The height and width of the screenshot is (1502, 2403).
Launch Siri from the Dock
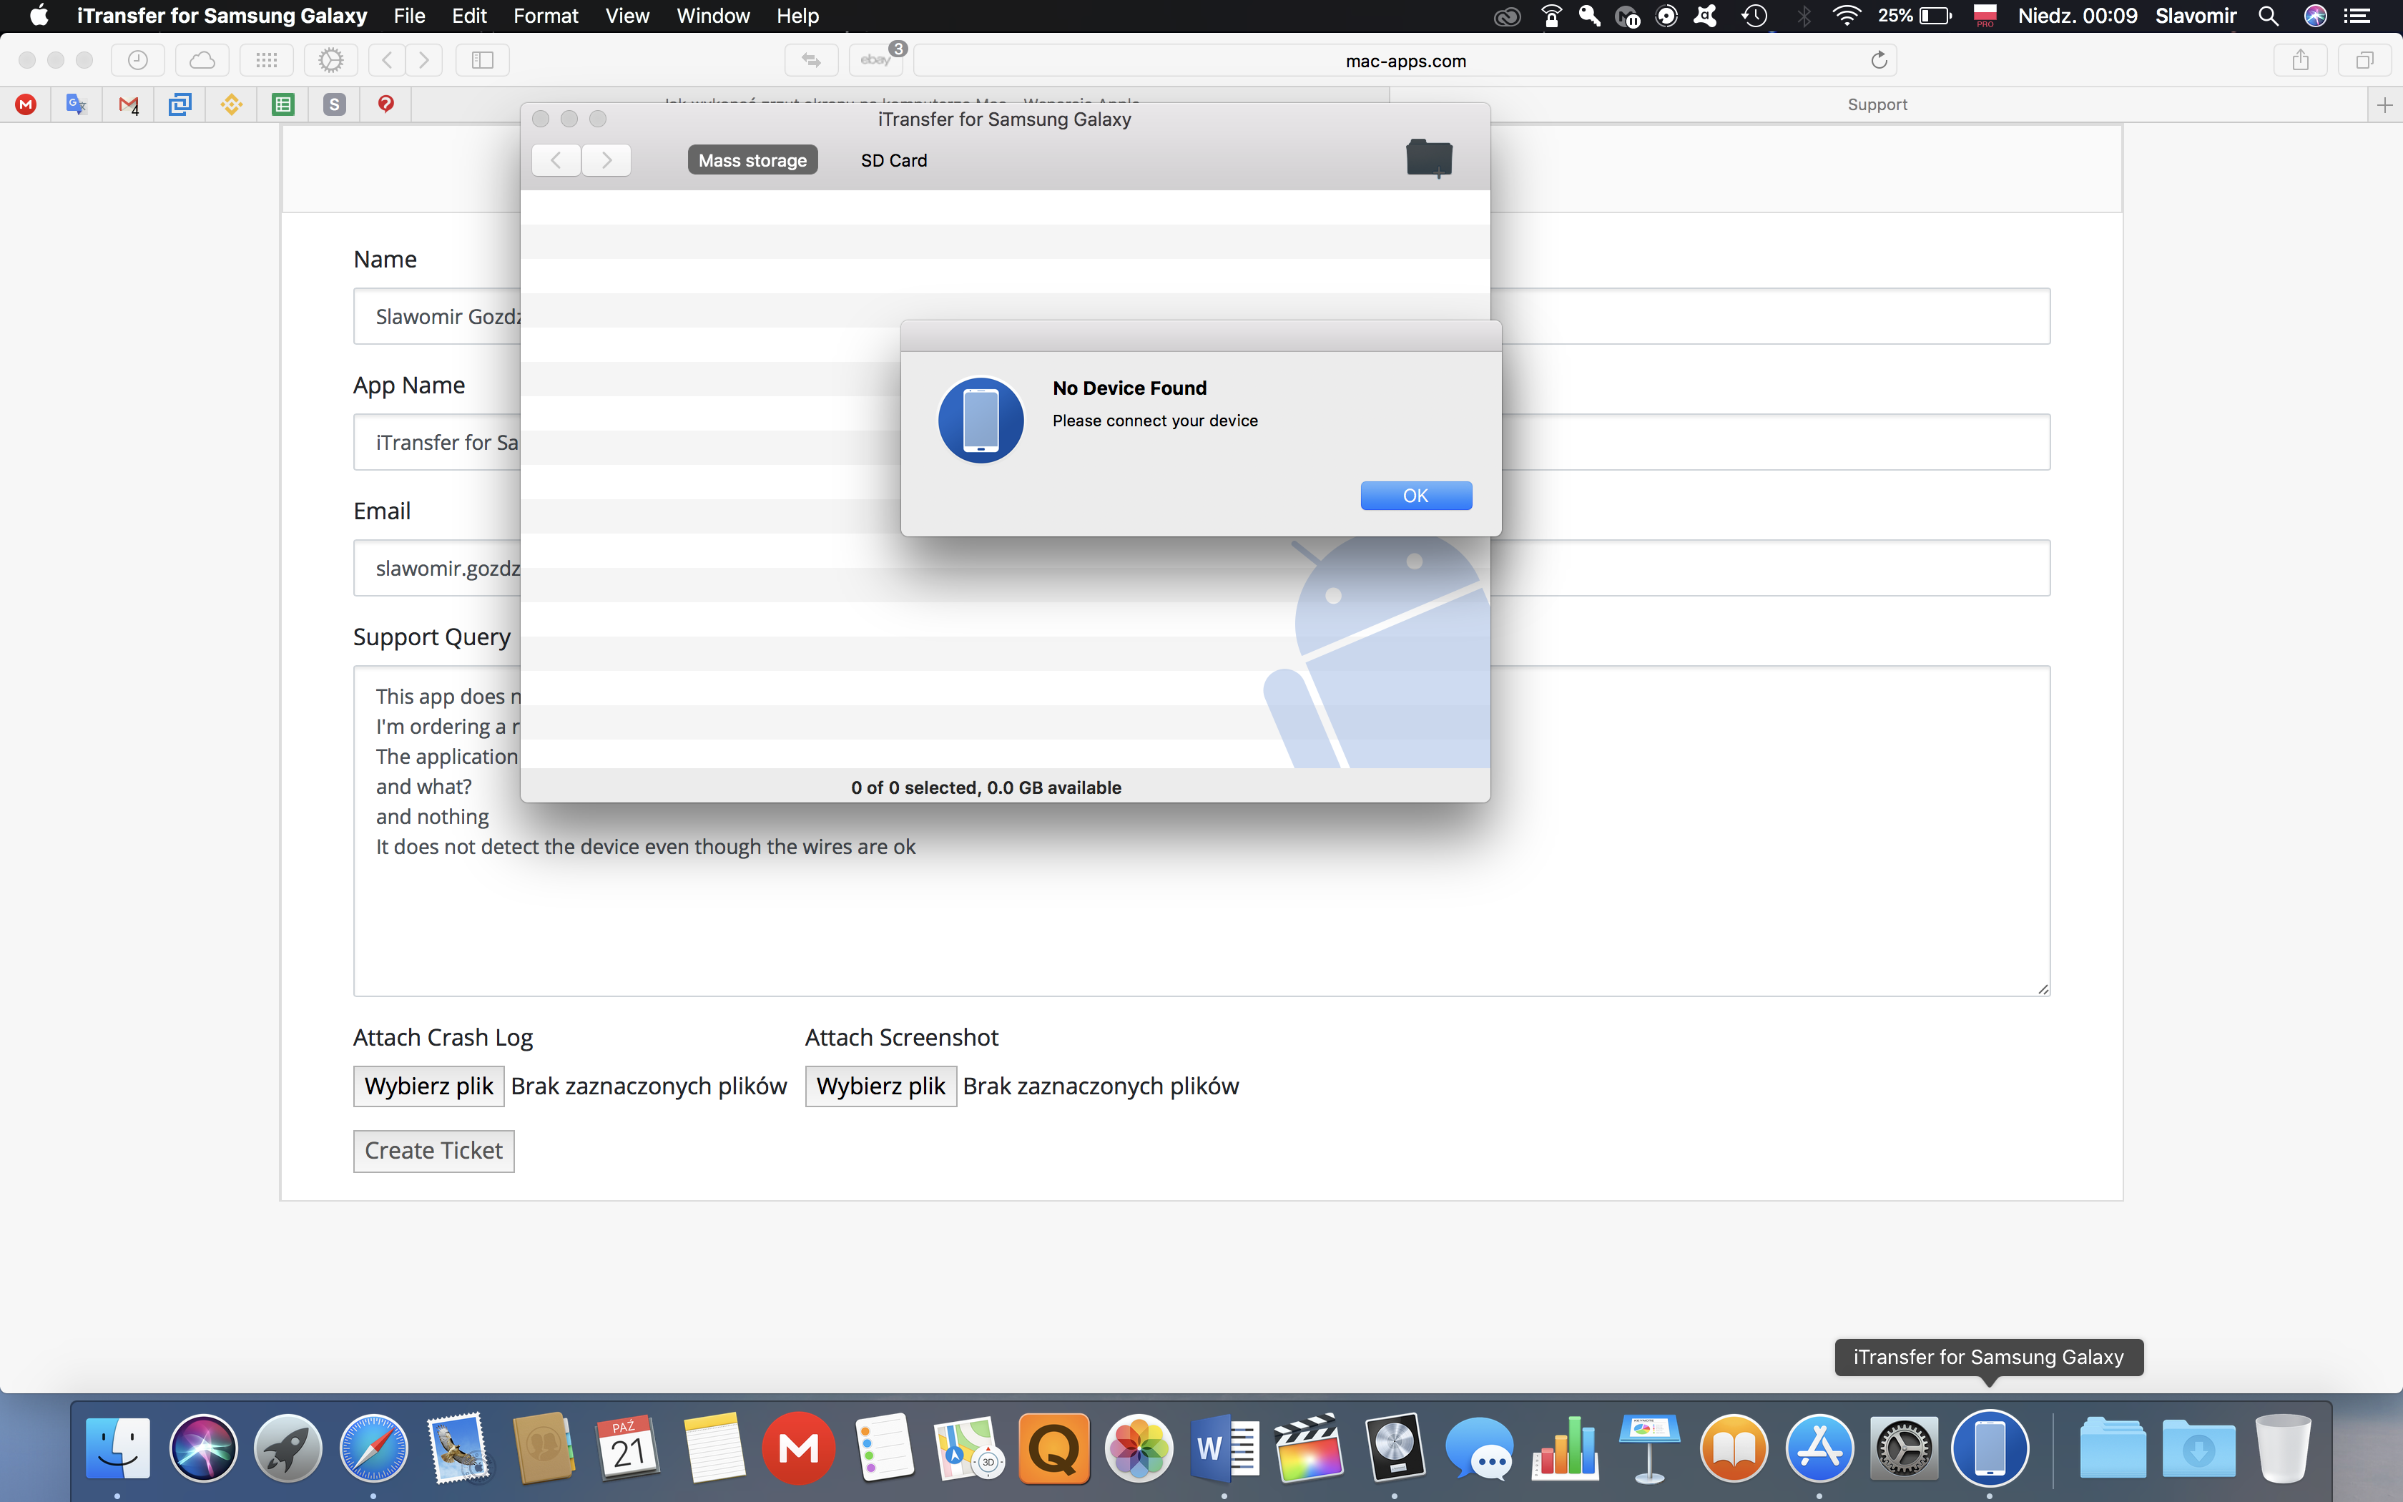pyautogui.click(x=204, y=1448)
